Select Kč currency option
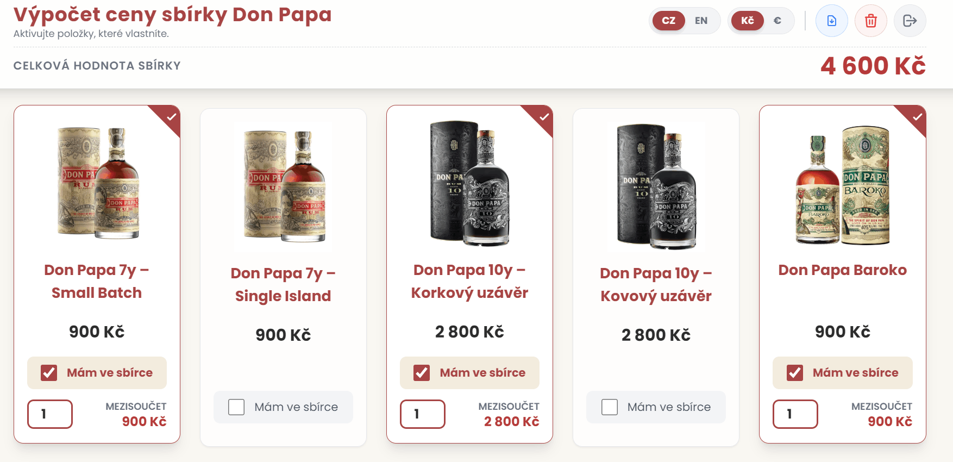The height and width of the screenshot is (462, 953). coord(748,21)
